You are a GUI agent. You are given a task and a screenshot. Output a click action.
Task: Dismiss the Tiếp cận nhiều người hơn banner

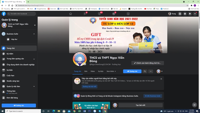[161, 79]
